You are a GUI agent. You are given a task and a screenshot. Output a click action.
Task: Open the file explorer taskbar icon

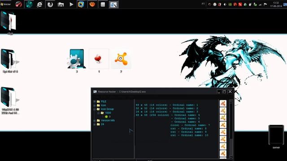click(x=61, y=4)
